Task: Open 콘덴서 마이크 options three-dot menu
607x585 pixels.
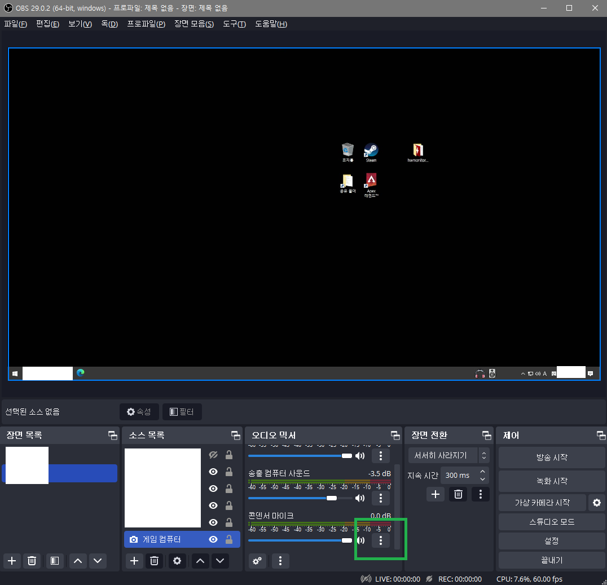Action: coord(381,540)
